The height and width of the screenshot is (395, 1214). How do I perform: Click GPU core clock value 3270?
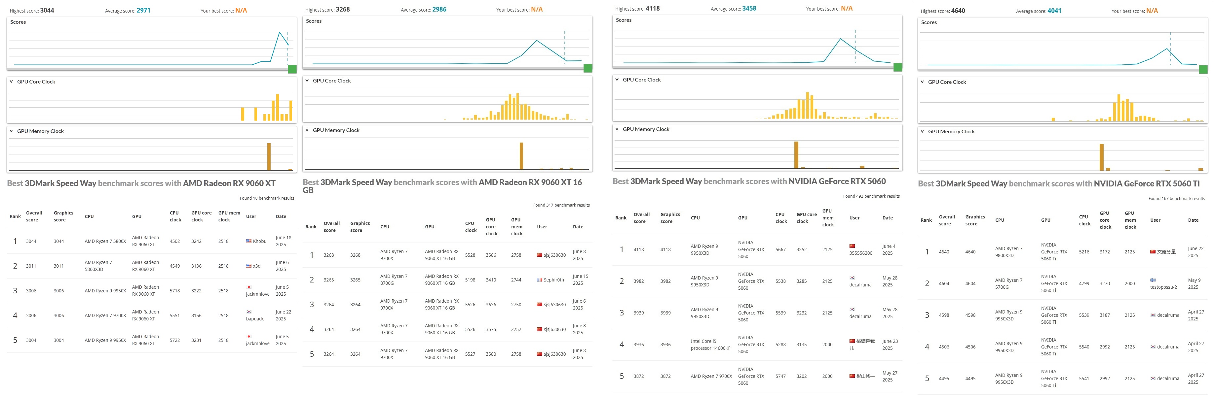click(x=1105, y=284)
